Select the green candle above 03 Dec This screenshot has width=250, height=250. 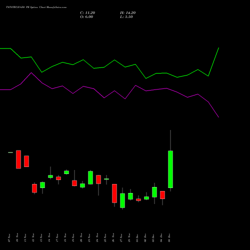pyautogui.click(x=154, y=192)
